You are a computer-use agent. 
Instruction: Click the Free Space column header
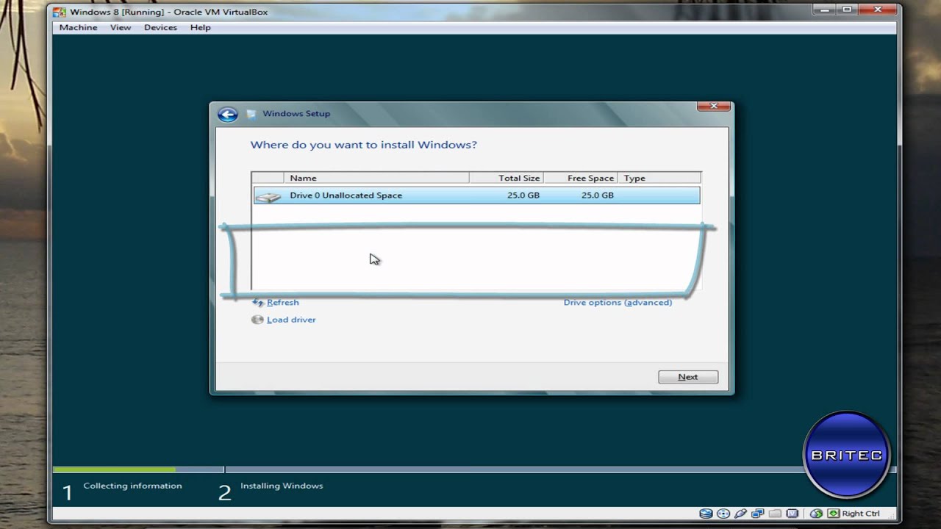coord(581,178)
